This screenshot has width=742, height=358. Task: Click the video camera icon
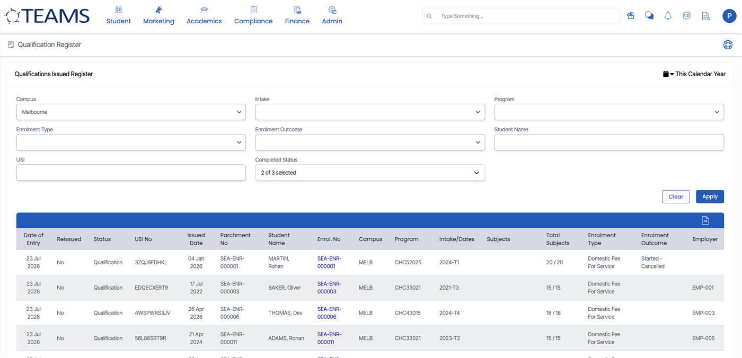coord(687,16)
